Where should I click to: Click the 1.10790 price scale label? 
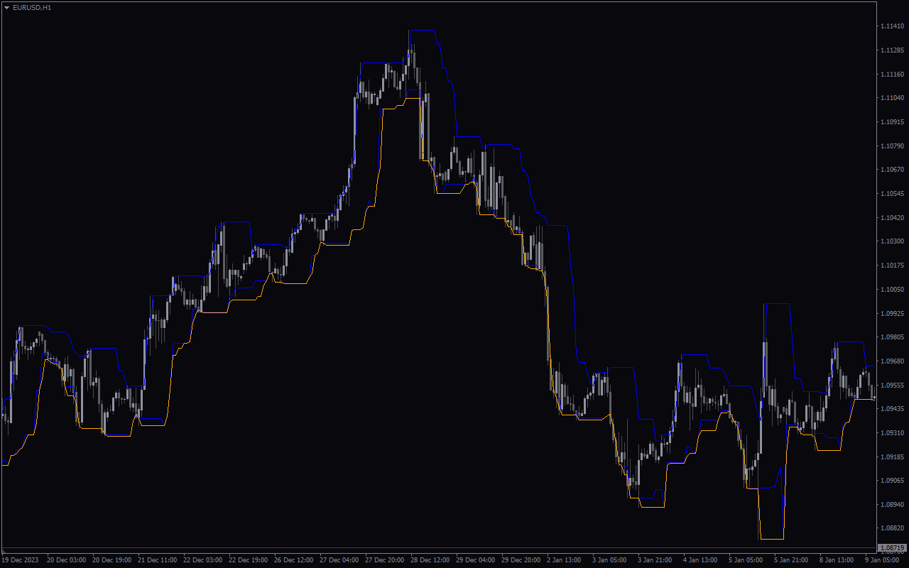coord(892,146)
